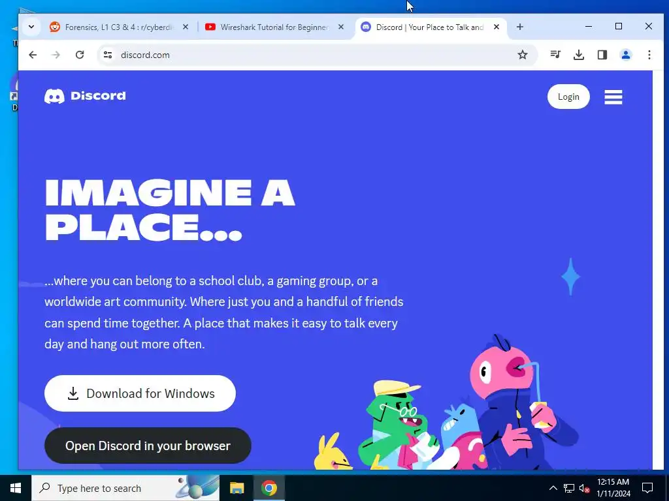Select the Discord tab

pos(430,27)
